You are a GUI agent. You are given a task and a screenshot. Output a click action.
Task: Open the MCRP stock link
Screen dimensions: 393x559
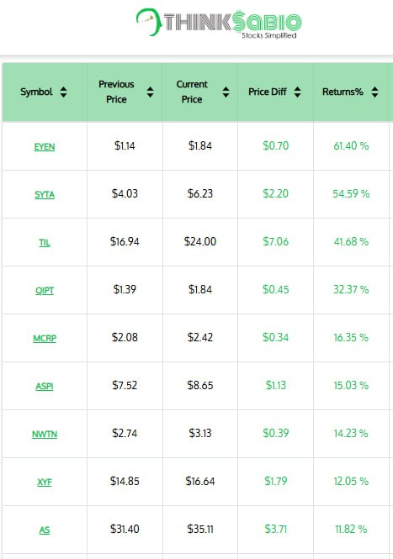(45, 338)
